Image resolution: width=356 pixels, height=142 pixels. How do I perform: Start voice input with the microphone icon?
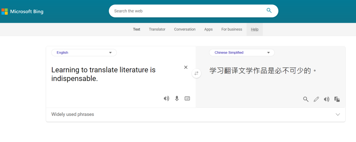(177, 98)
